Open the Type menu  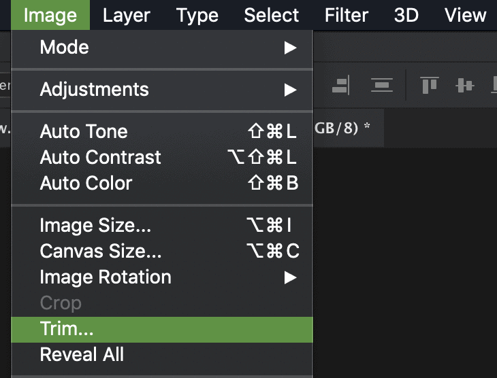coord(197,15)
